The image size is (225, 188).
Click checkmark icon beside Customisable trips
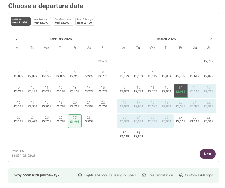(181, 175)
